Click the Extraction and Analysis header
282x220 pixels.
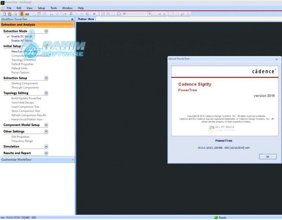click(x=38, y=24)
